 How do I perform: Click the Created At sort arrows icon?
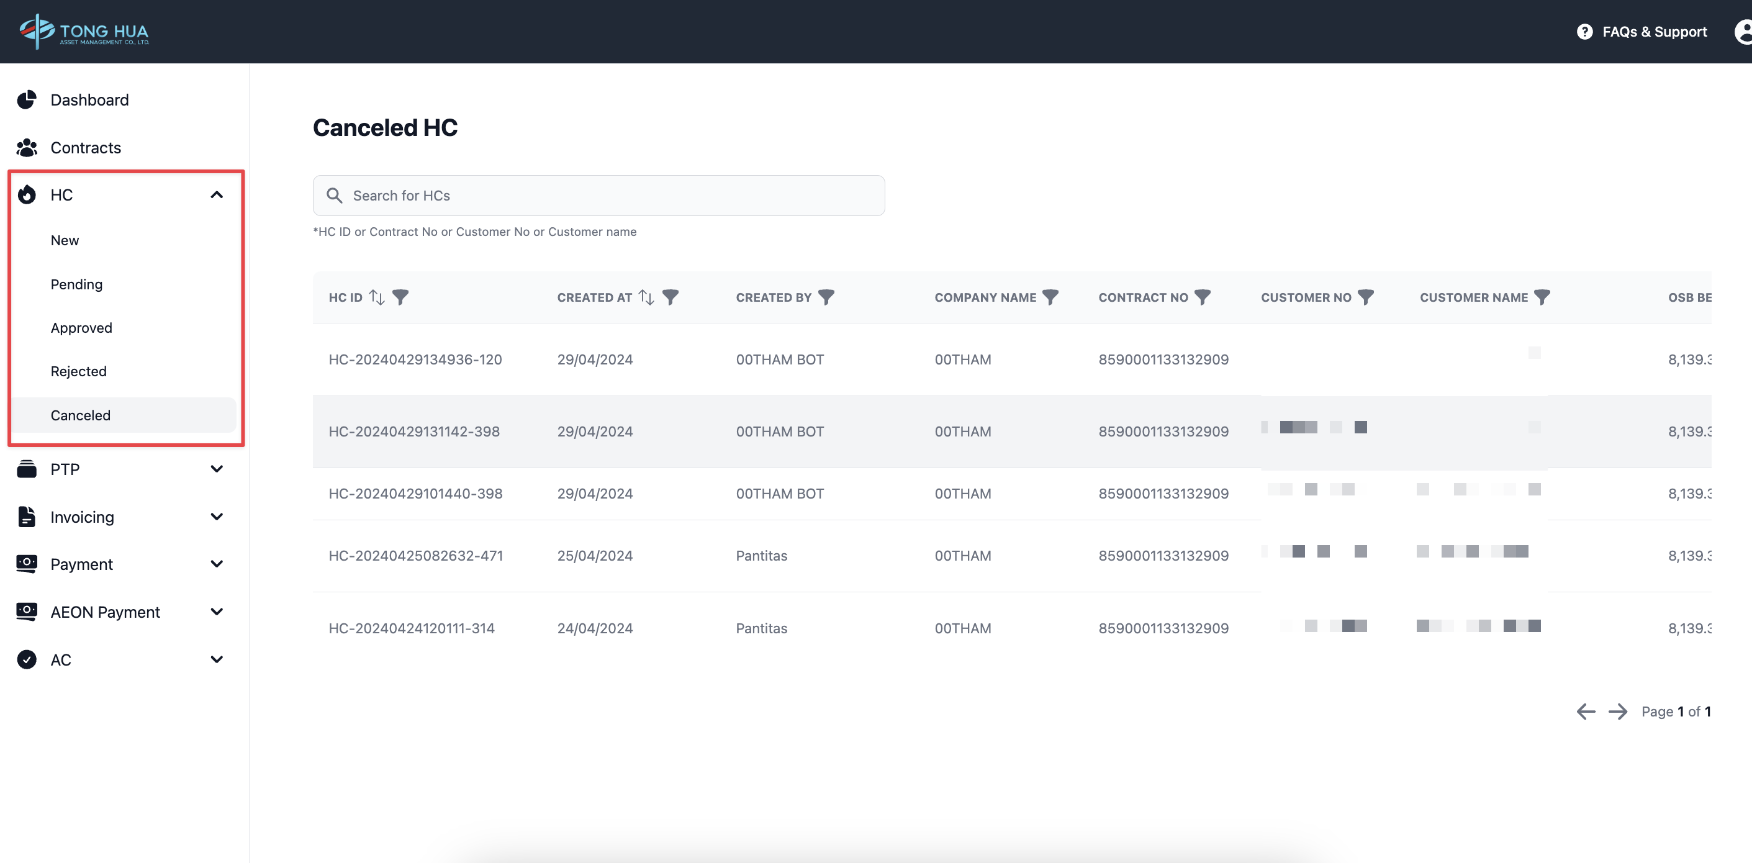[646, 297]
